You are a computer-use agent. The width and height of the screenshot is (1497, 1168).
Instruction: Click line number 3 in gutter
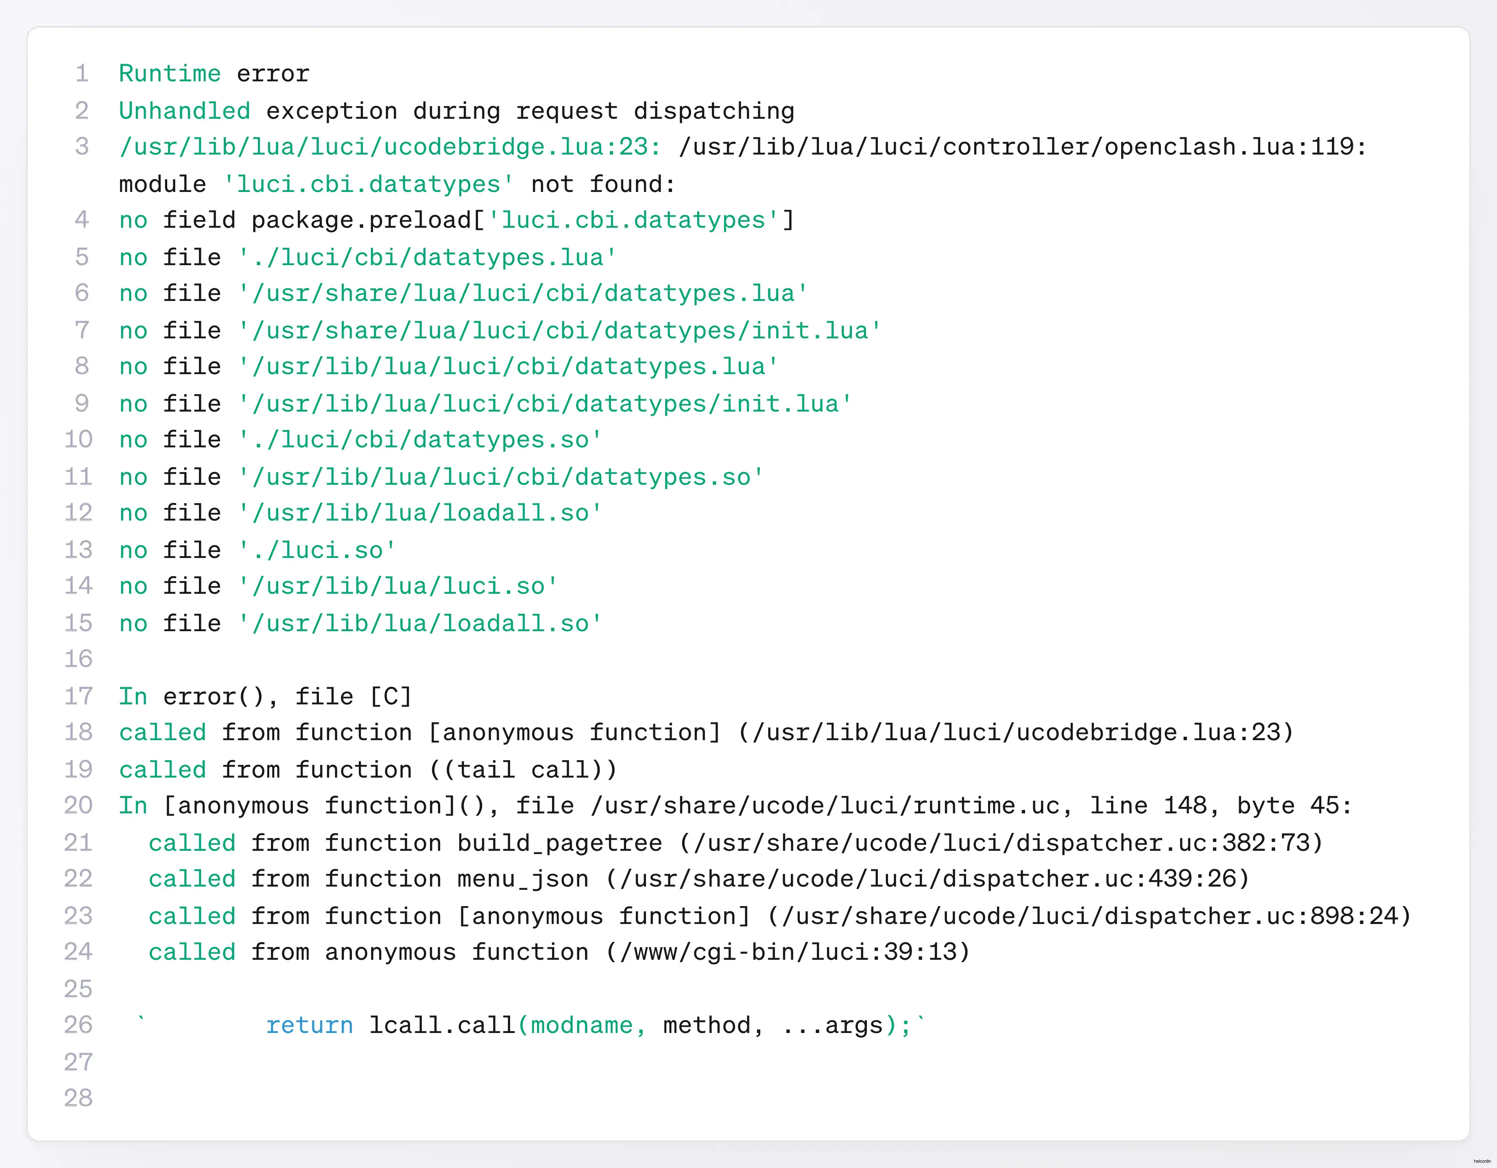(82, 147)
